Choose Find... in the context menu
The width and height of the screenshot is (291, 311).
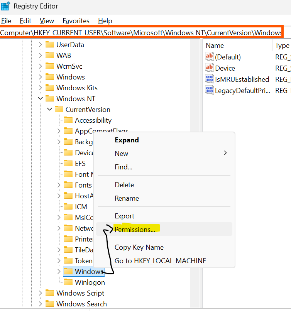tap(164, 167)
